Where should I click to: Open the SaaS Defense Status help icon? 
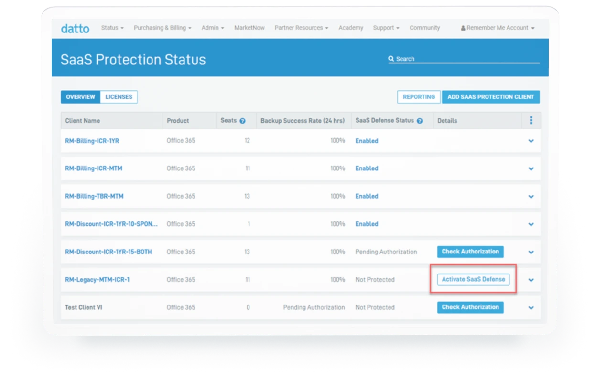(420, 121)
